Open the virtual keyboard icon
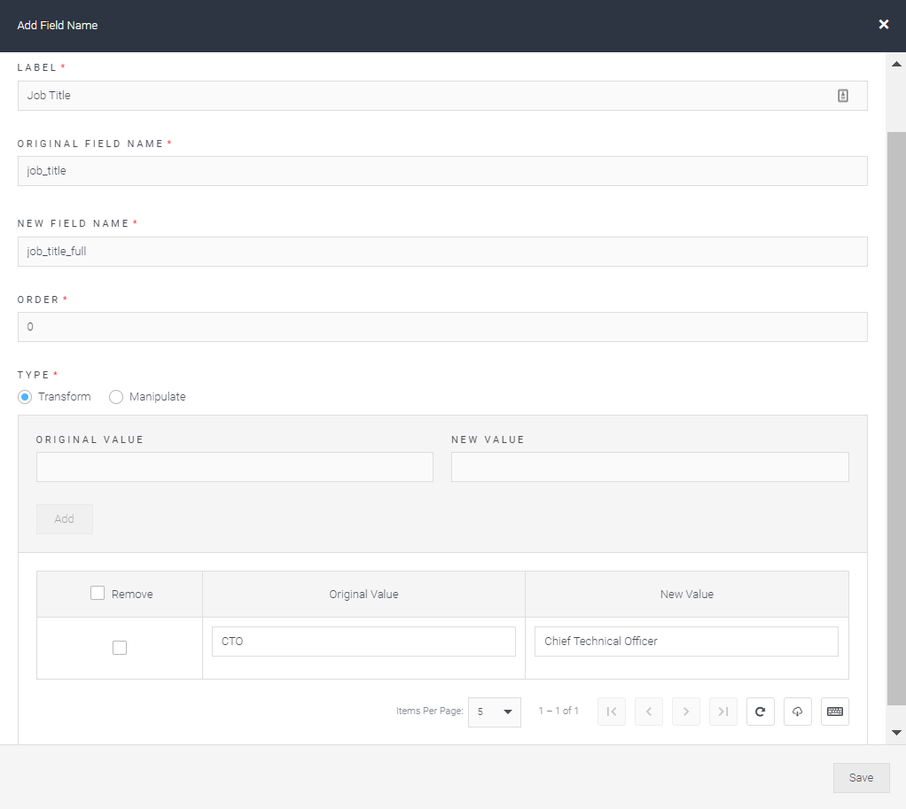The height and width of the screenshot is (809, 906). click(x=834, y=712)
